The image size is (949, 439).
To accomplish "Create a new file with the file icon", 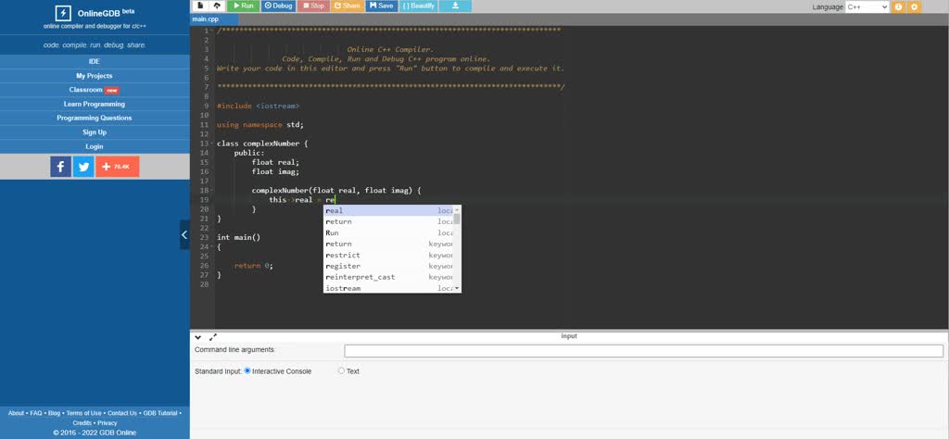I will [x=200, y=6].
